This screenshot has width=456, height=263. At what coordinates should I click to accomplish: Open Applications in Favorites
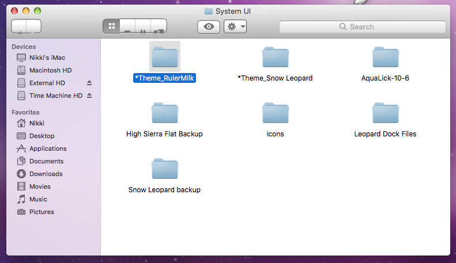54,148
